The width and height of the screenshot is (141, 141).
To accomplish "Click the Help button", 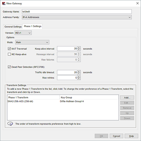I will click(x=131, y=136).
